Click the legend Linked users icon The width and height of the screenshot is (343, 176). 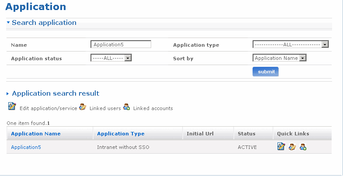[x=83, y=107]
